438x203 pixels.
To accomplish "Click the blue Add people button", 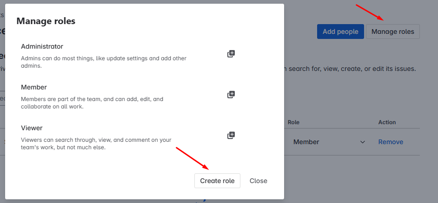I will coord(340,32).
